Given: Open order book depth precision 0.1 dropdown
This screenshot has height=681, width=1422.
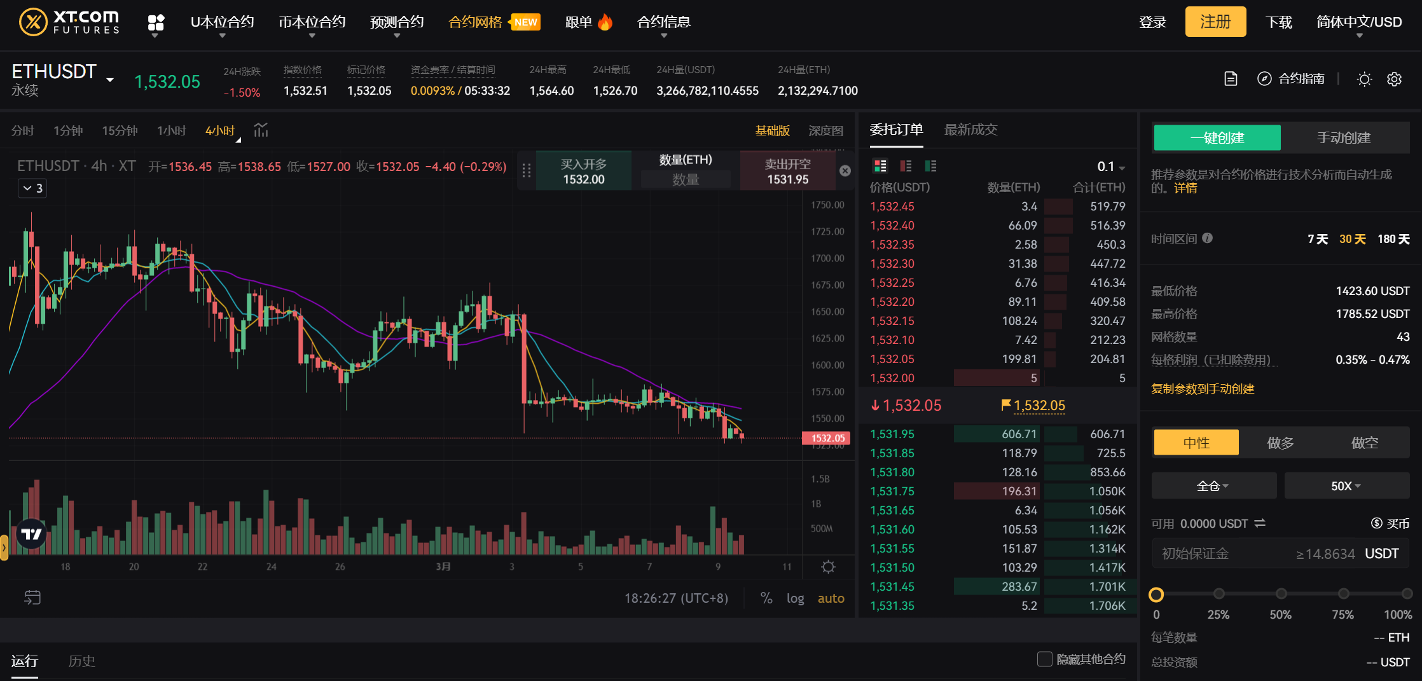Looking at the screenshot, I should coord(1111,167).
